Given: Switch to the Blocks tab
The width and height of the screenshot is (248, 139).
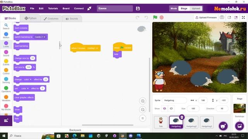Looking at the screenshot, I should click(10, 19).
